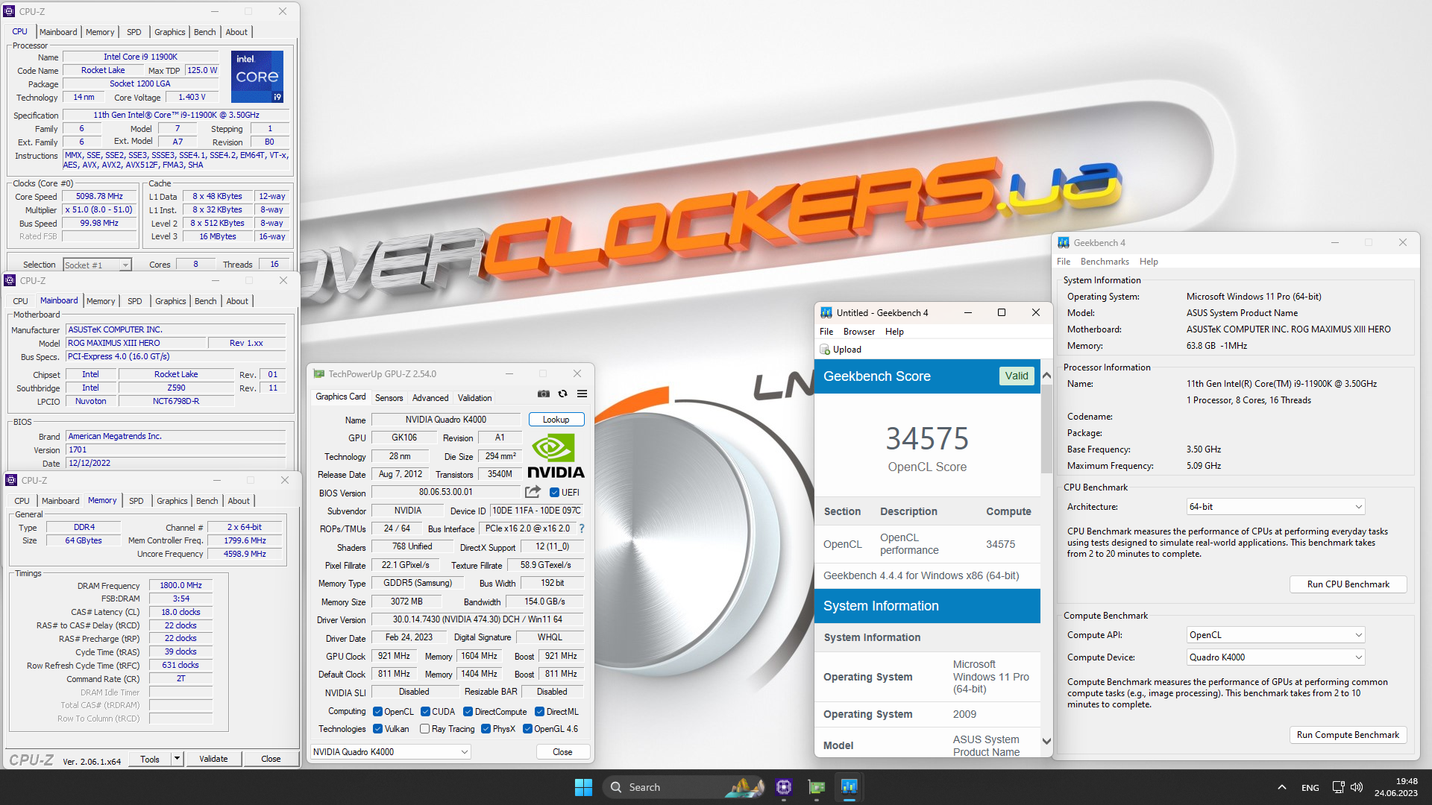Open CPU-Z from the taskbar

point(784,787)
